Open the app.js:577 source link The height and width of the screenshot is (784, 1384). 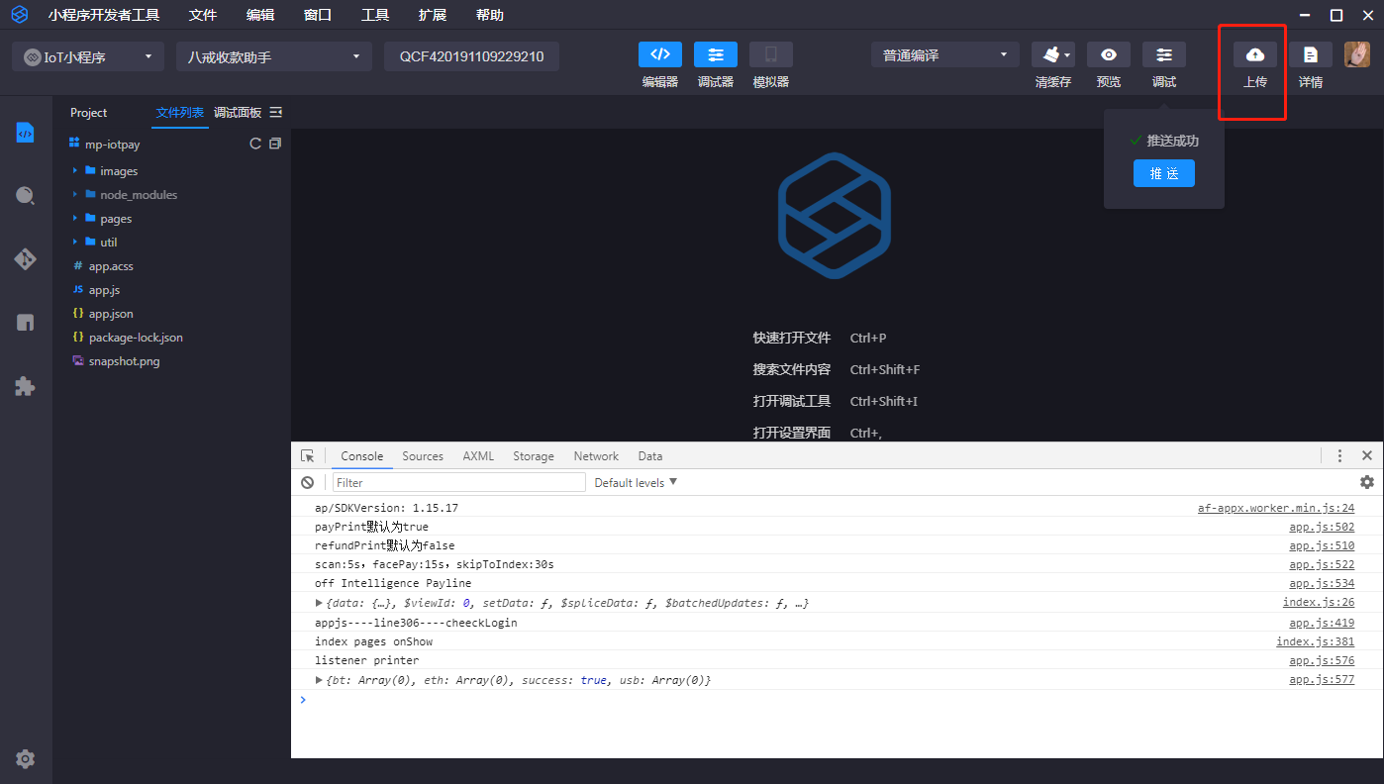1322,680
